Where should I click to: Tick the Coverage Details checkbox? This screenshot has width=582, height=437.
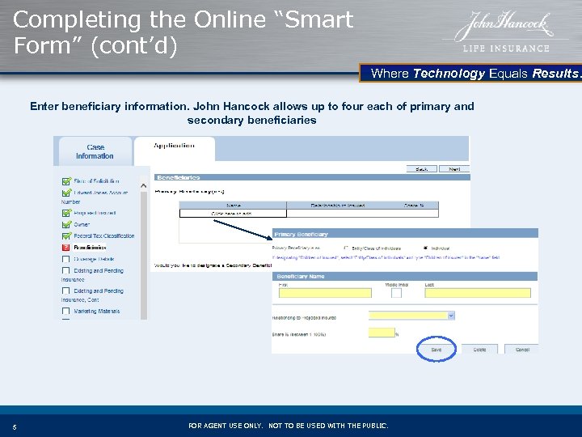click(x=66, y=259)
